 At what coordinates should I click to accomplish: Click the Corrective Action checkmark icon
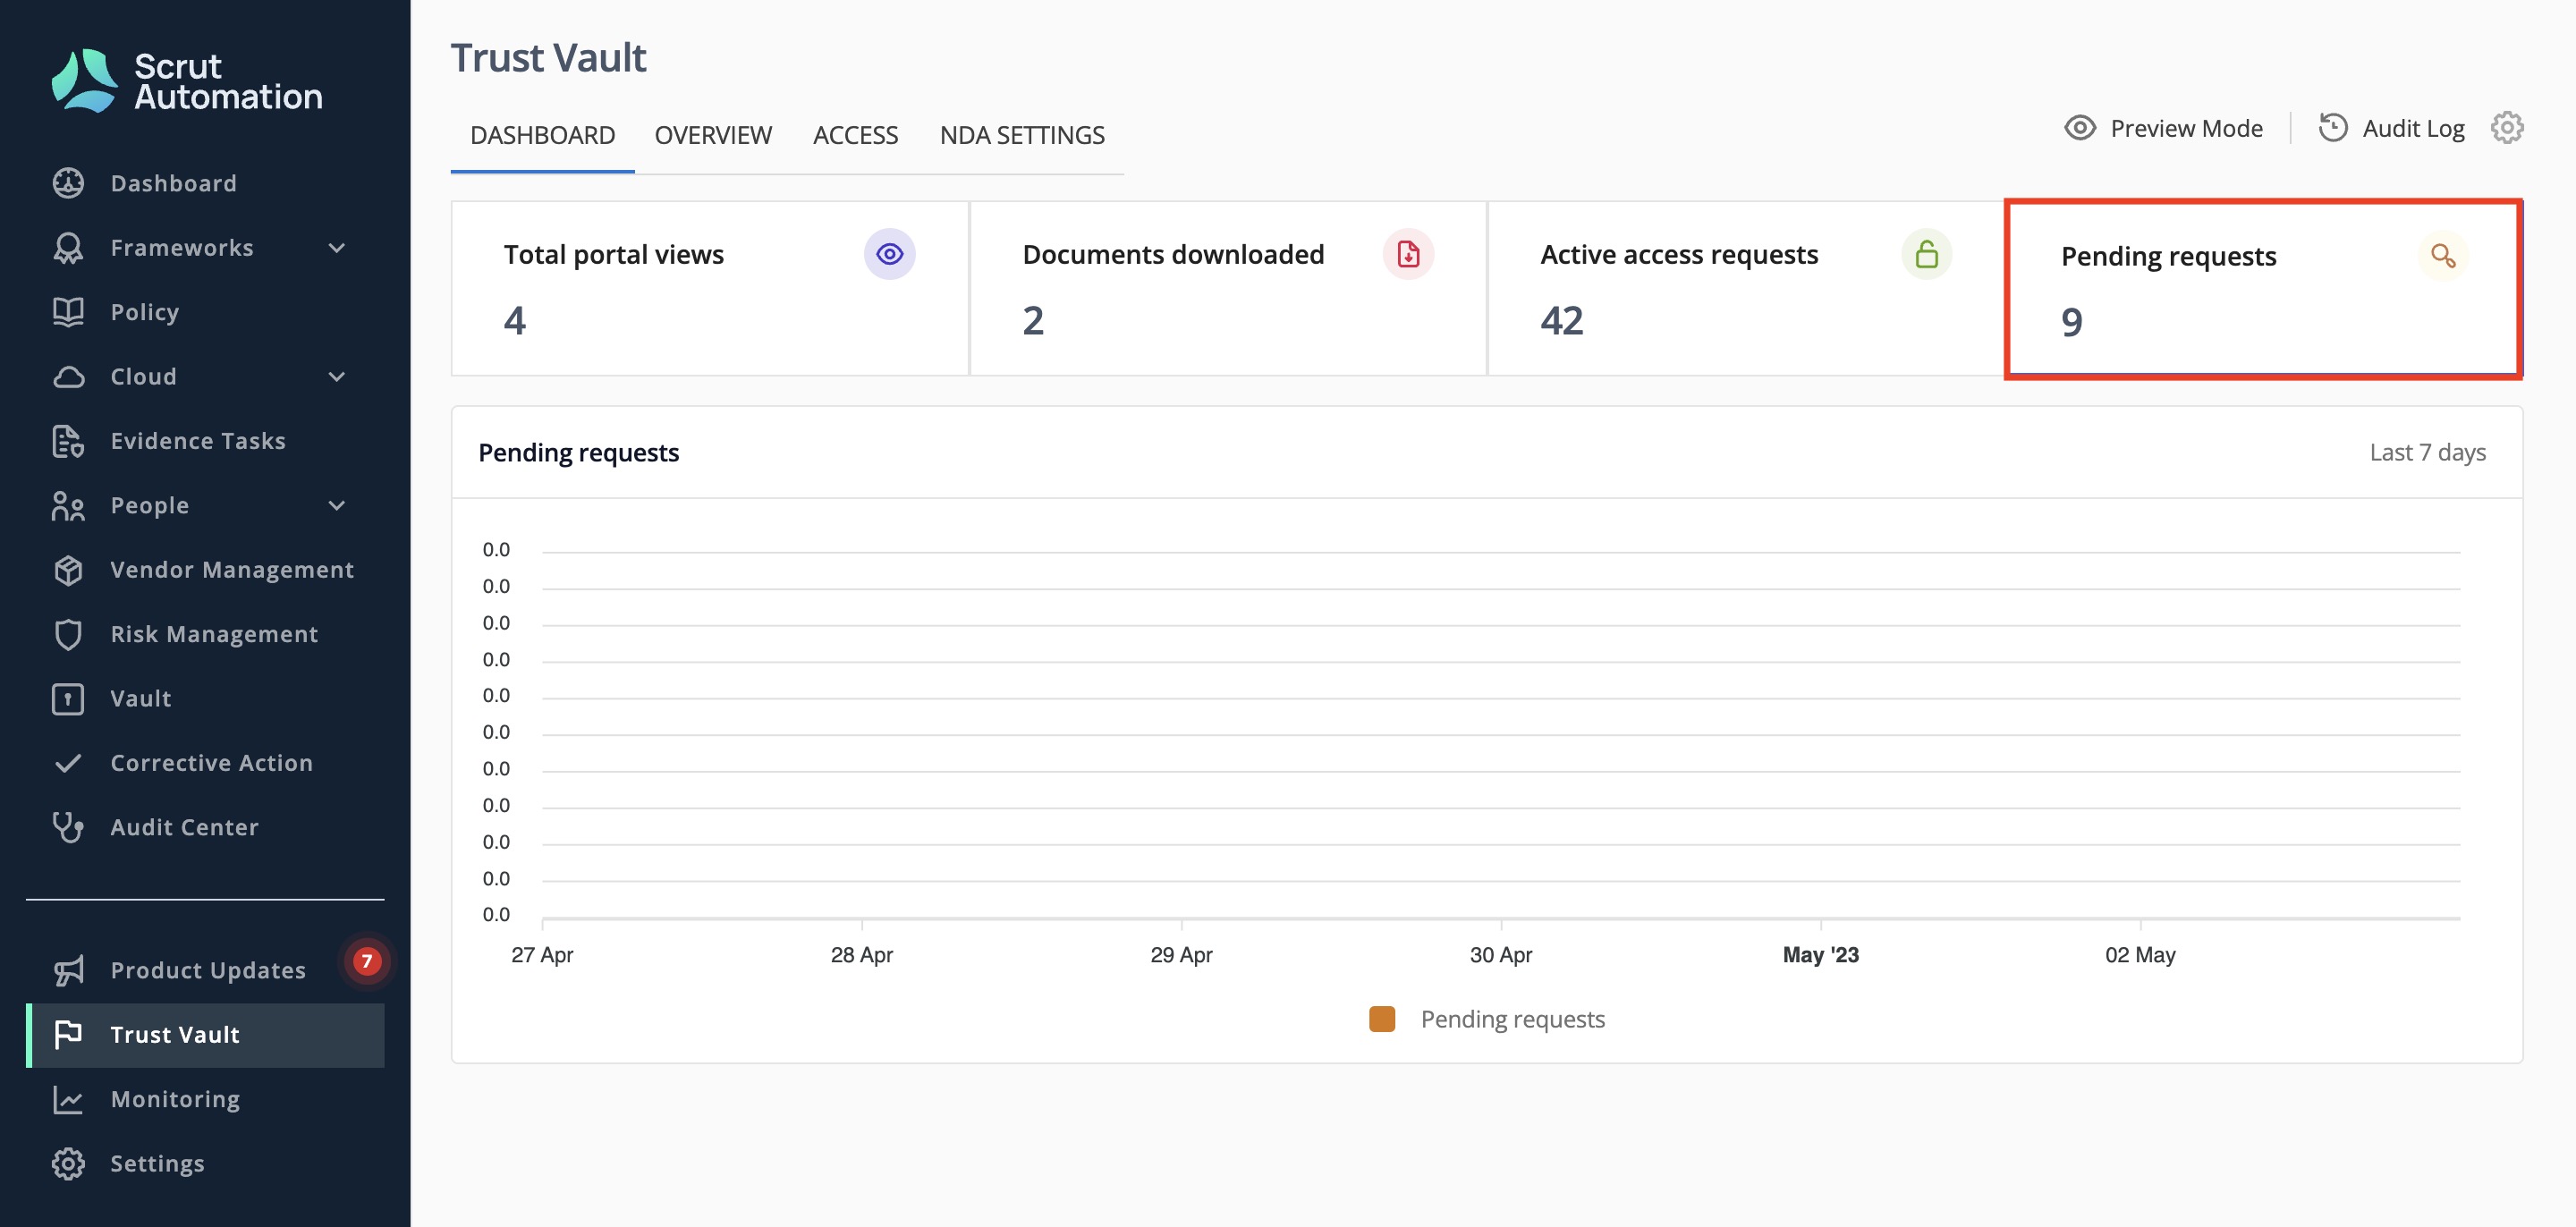coord(68,763)
